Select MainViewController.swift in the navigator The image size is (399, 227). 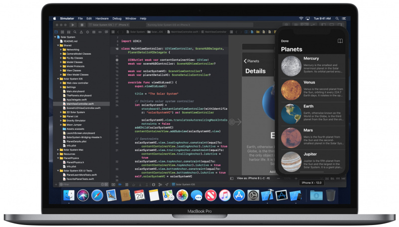[x=81, y=104]
